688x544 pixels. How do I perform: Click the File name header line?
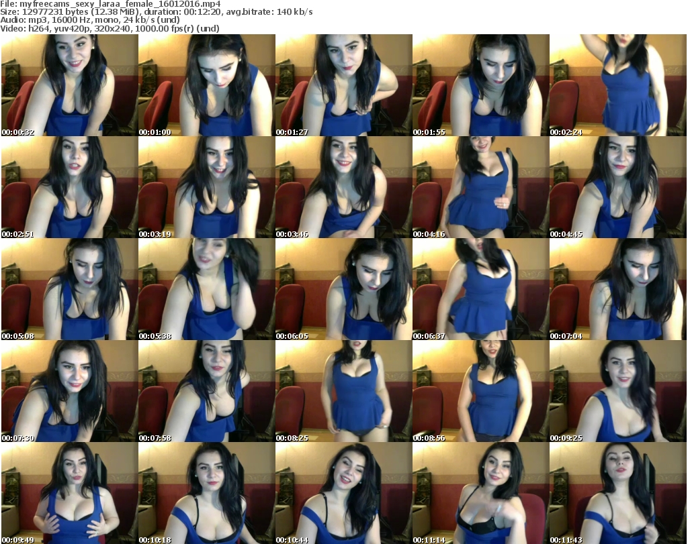[x=111, y=4]
